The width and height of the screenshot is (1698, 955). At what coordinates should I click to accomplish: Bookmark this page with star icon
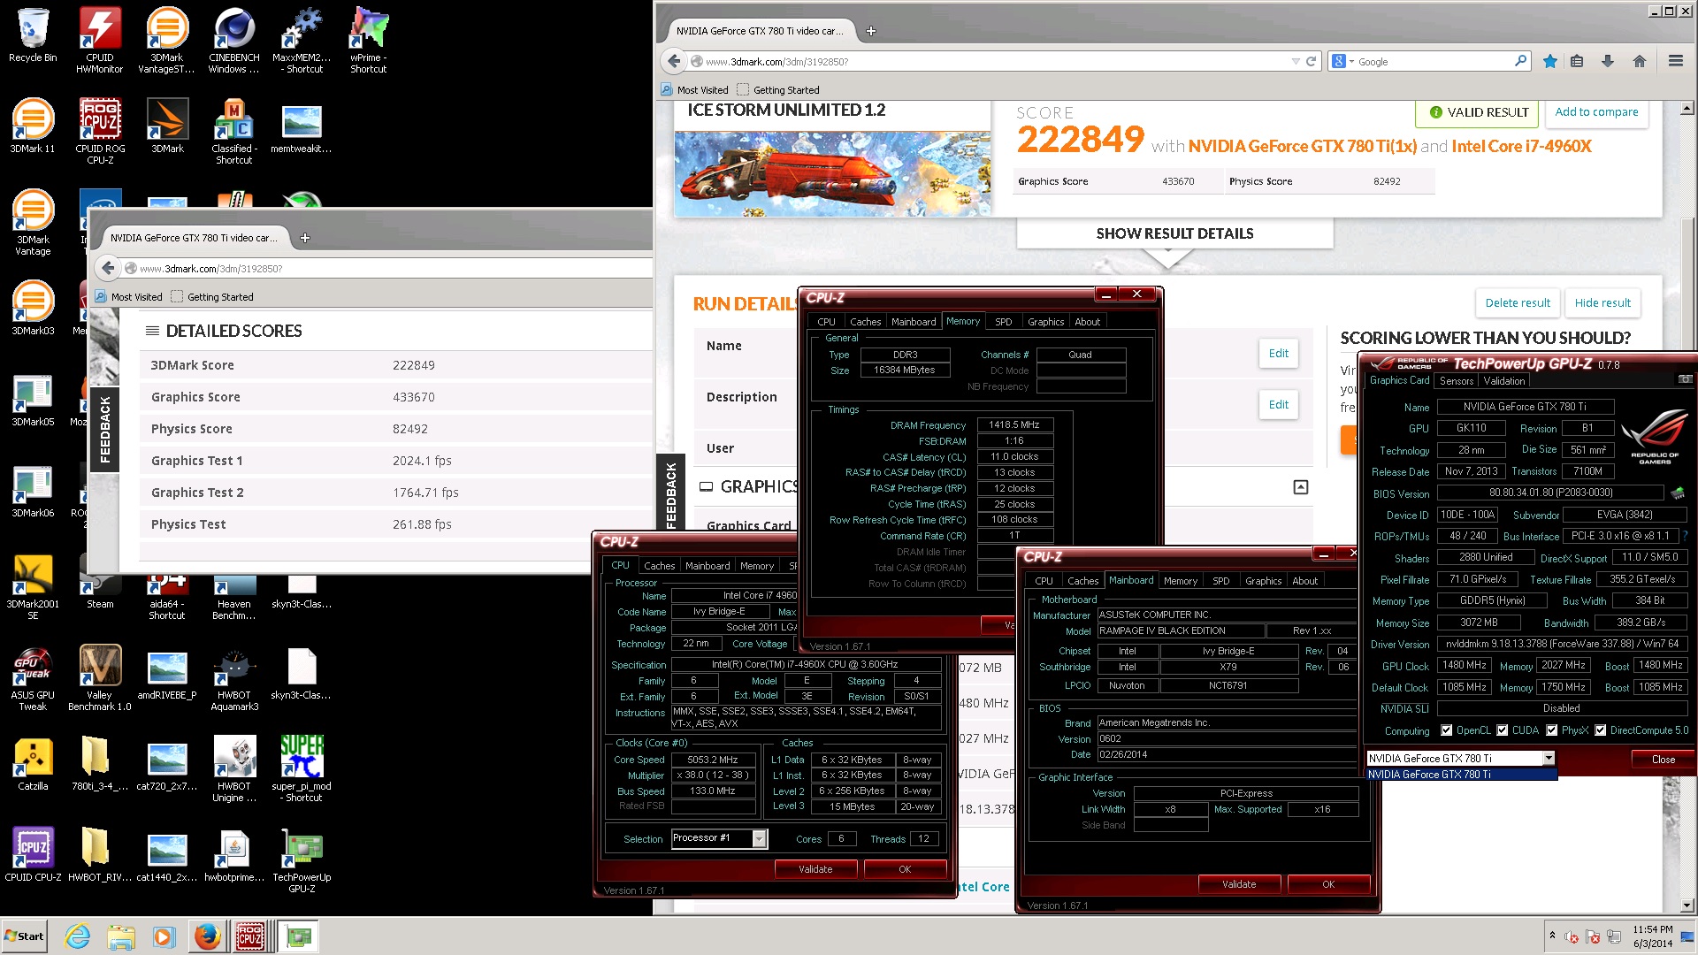1550,61
